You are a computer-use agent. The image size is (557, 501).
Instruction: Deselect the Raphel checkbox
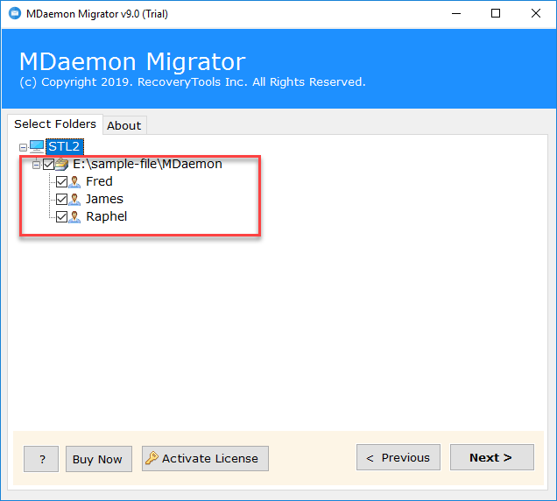click(x=62, y=216)
